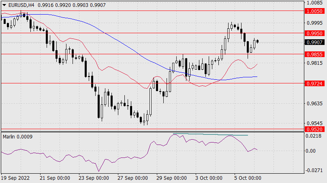Open the dropdown triangle beside EURUSD,H4
The image size is (327, 183).
[x=3, y=4]
